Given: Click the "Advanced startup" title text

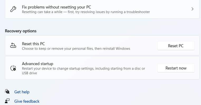Looking at the screenshot, I should (37, 64).
